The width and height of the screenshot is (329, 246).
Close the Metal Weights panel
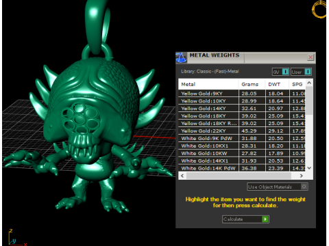coord(310,57)
